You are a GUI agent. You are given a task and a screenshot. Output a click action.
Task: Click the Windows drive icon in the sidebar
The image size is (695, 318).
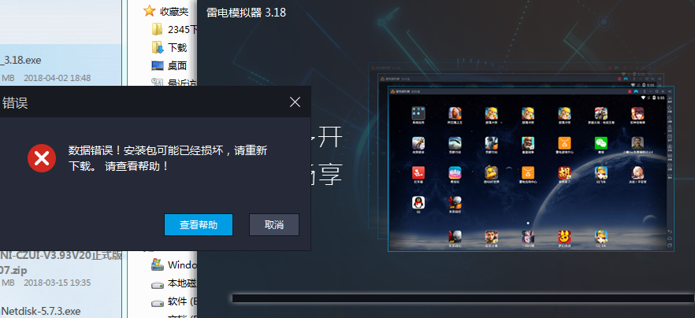(x=157, y=264)
